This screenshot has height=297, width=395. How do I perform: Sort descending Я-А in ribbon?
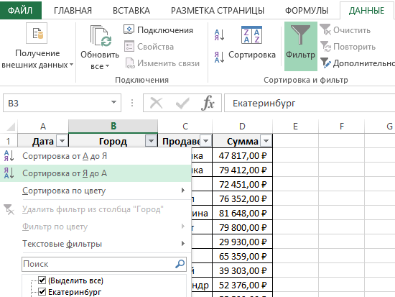219,57
